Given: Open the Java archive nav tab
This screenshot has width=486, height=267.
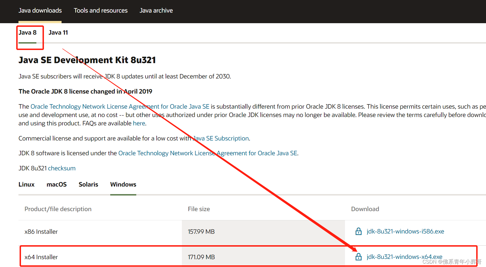Looking at the screenshot, I should pyautogui.click(x=156, y=11).
